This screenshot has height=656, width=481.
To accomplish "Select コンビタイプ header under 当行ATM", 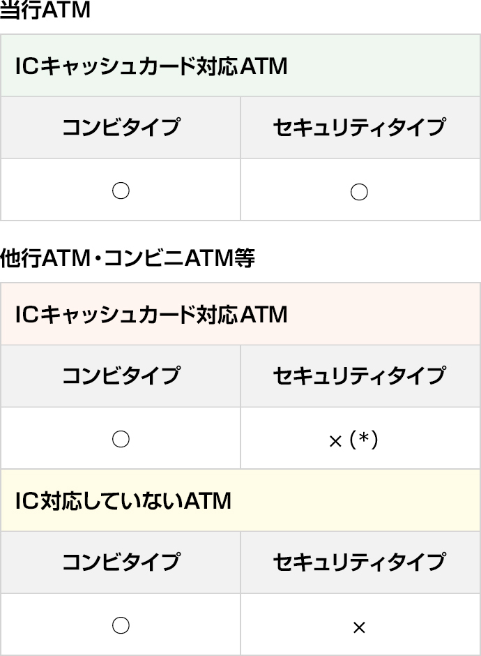I will (x=121, y=128).
